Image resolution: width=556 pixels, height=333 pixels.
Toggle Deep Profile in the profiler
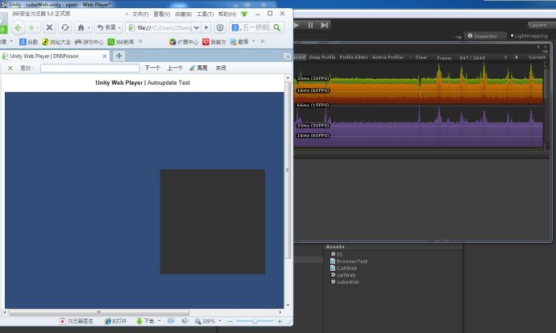coord(322,57)
